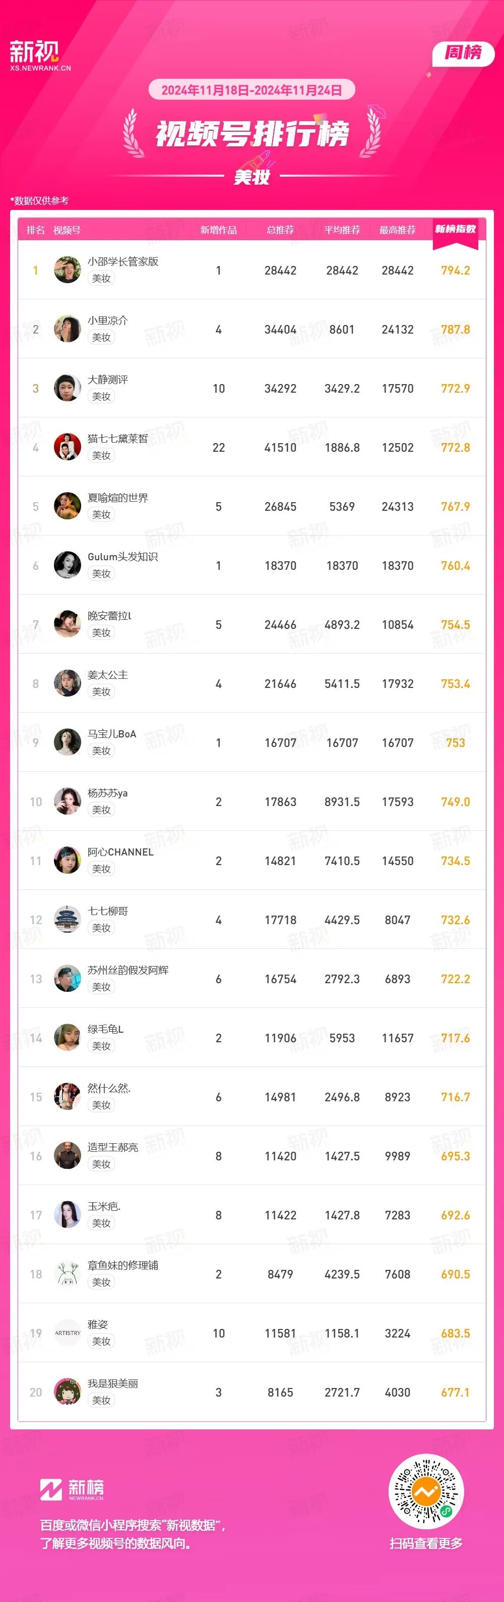This screenshot has height=1602, width=504.
Task: Open the 夏喻煊的世界 account name
Action: [117, 498]
